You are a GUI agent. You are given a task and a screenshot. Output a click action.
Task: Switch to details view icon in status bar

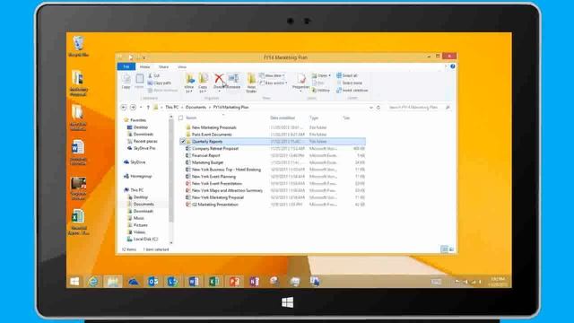445,249
